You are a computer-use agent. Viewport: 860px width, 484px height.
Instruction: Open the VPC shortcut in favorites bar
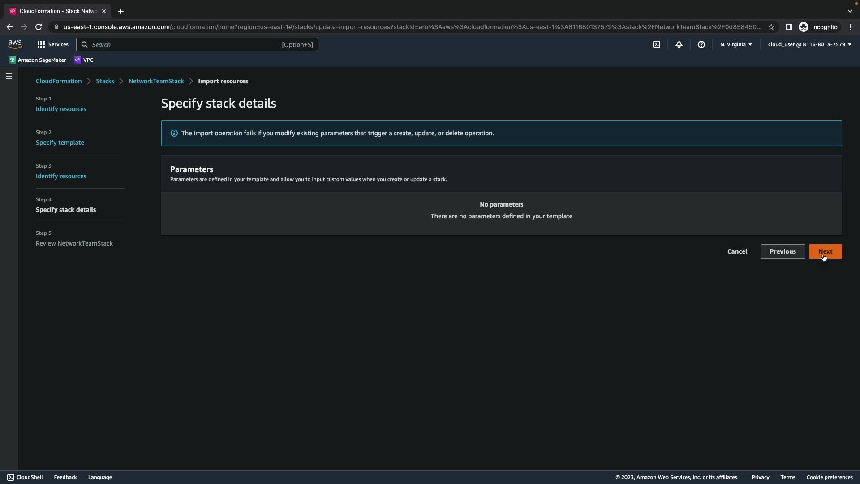pos(84,60)
